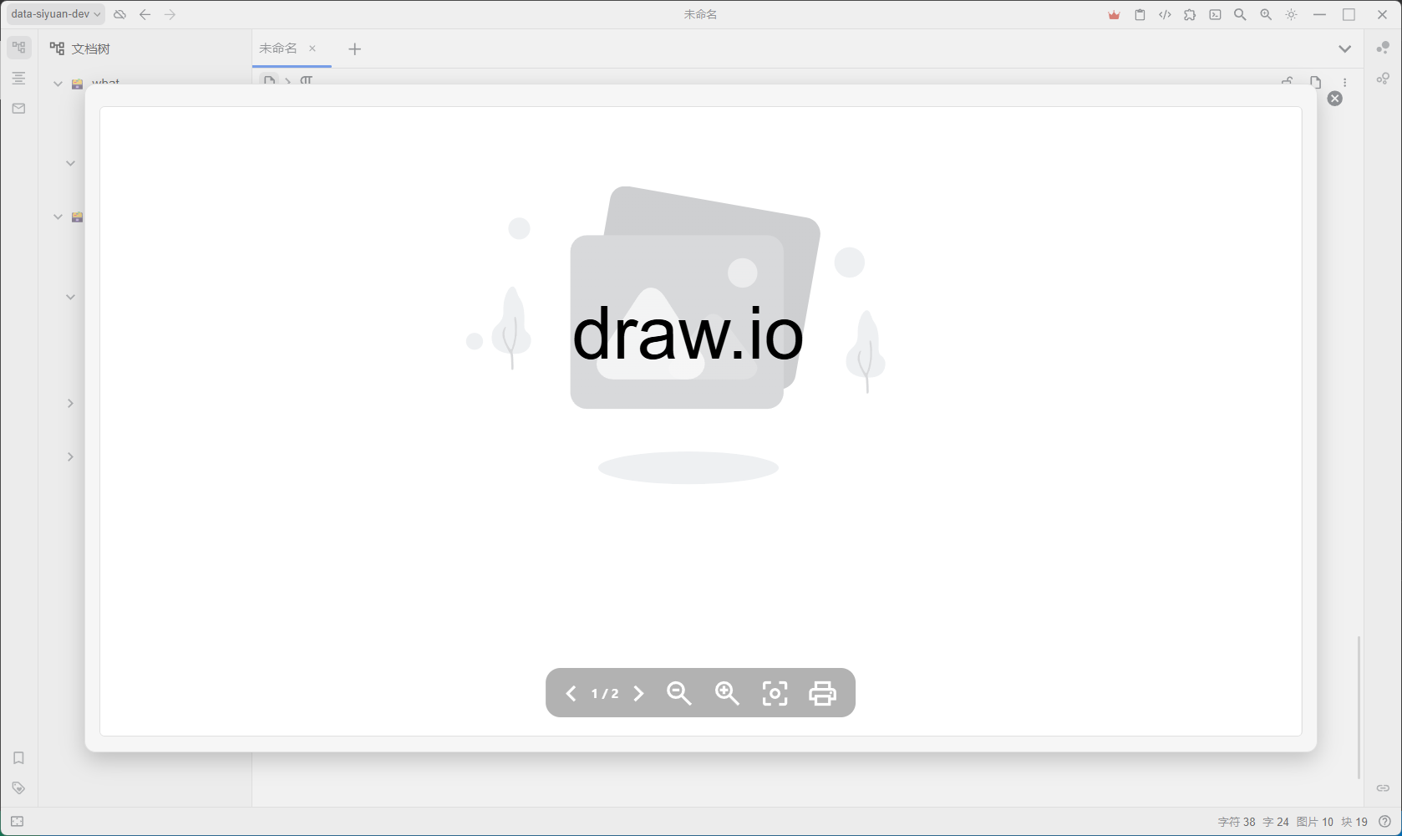The height and width of the screenshot is (836, 1402).
Task: Open the backlinks panel
Action: tap(1383, 788)
